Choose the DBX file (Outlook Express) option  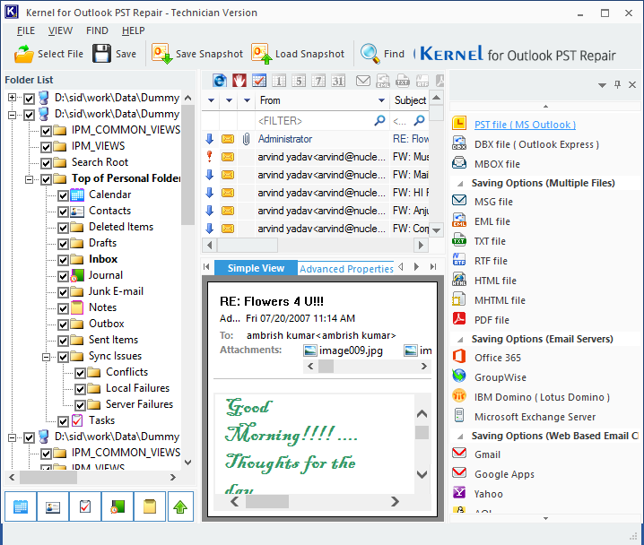tap(536, 144)
